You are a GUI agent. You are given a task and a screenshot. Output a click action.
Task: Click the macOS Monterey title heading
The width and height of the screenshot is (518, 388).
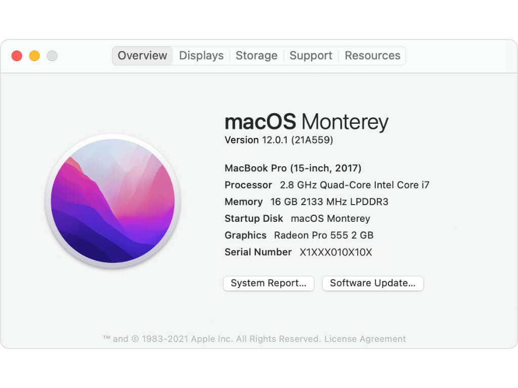tap(306, 122)
